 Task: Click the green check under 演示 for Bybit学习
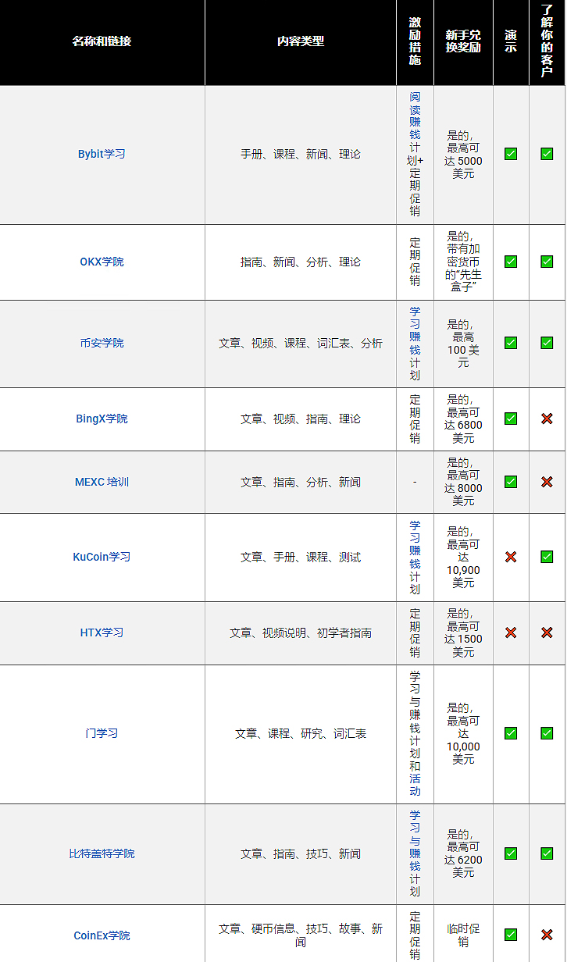(x=511, y=154)
